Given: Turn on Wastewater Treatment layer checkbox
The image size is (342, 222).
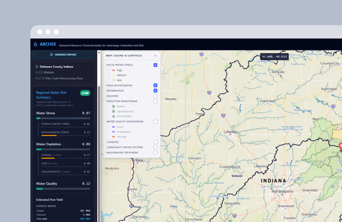Looking at the screenshot, I should click(x=155, y=152).
